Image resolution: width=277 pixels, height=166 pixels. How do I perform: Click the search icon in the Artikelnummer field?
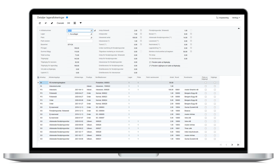coord(91,30)
